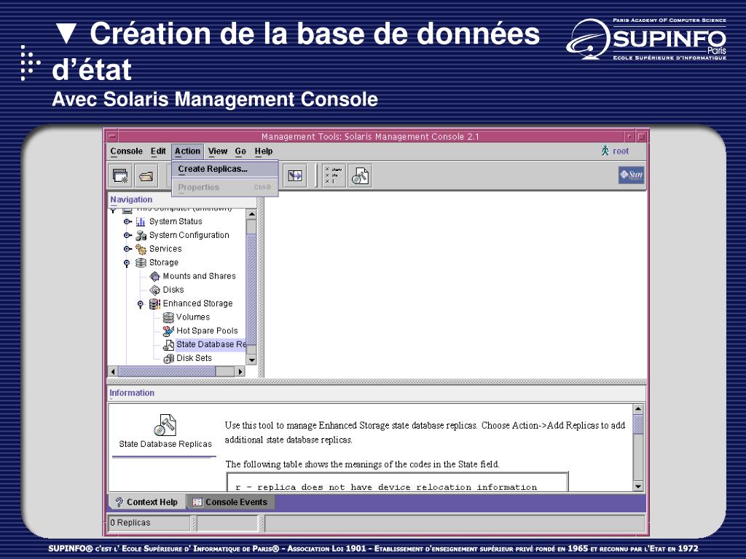Click the Console Events tab icon

click(197, 502)
